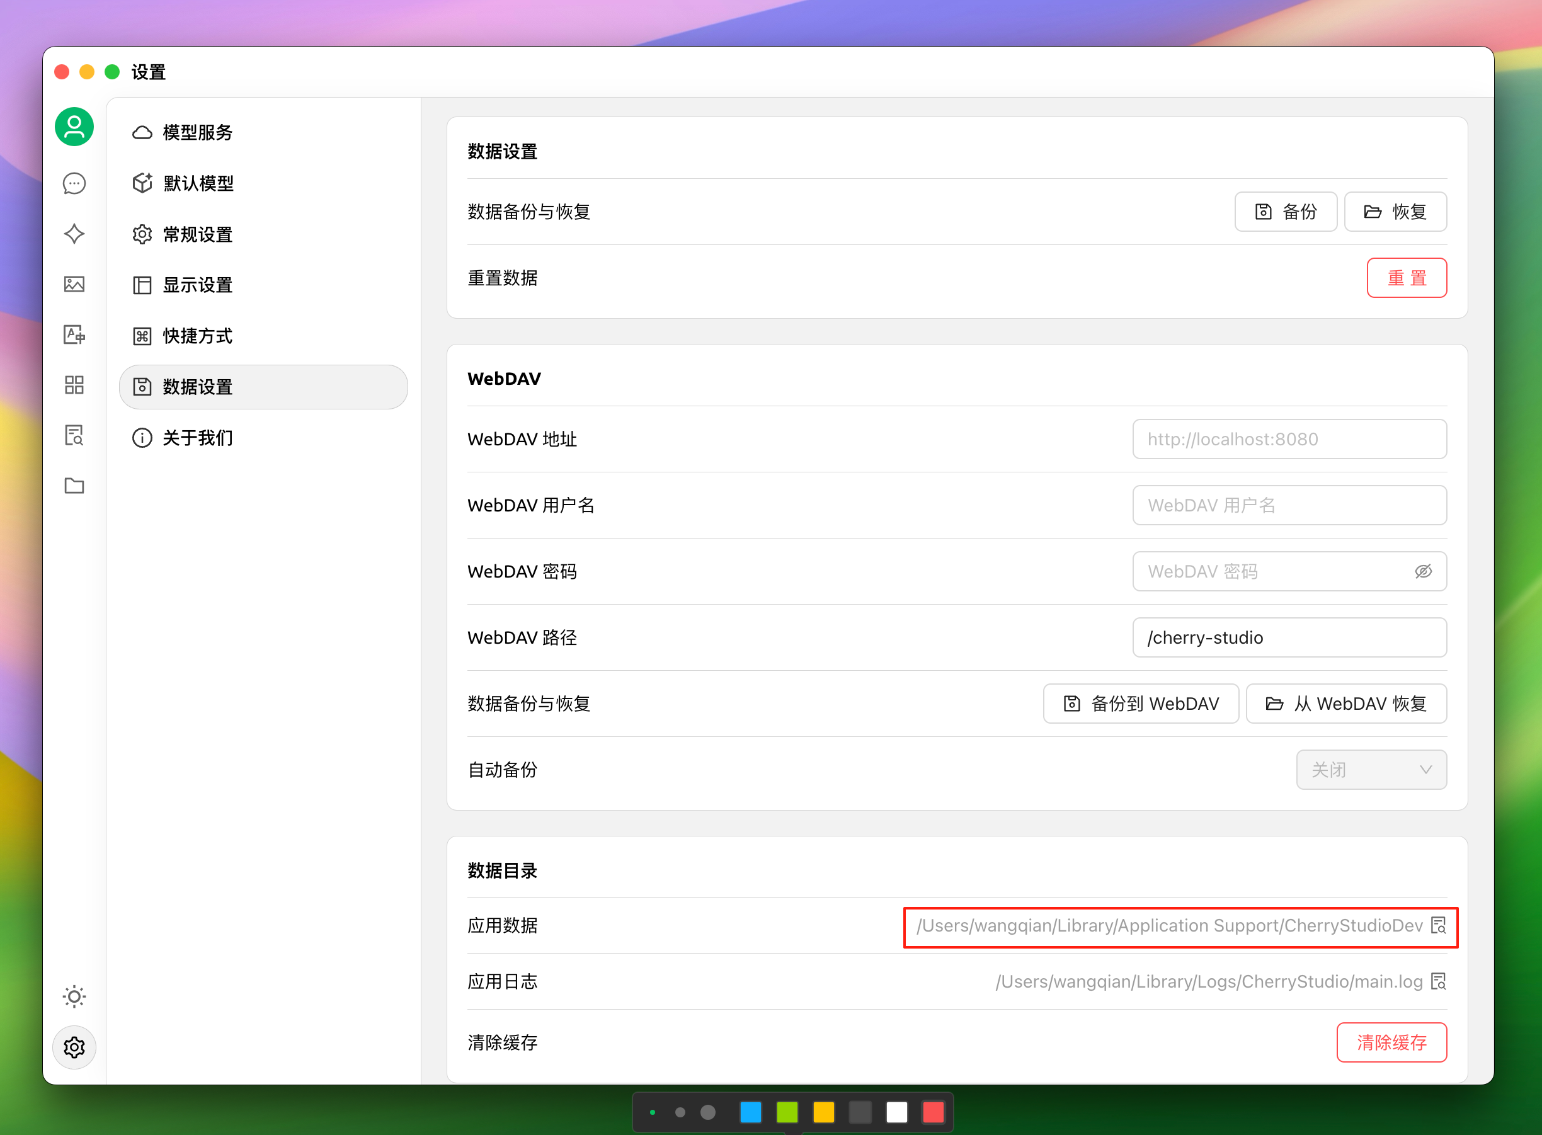Open the mini apps grid icon
The image size is (1542, 1135).
point(74,385)
